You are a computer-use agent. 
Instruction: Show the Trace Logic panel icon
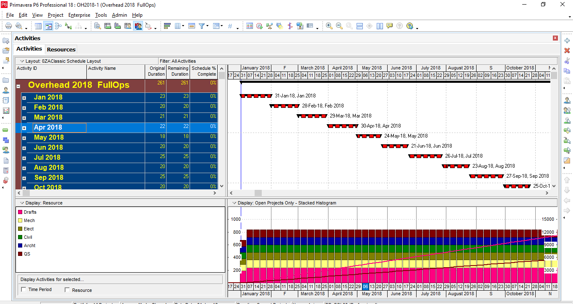(x=68, y=26)
